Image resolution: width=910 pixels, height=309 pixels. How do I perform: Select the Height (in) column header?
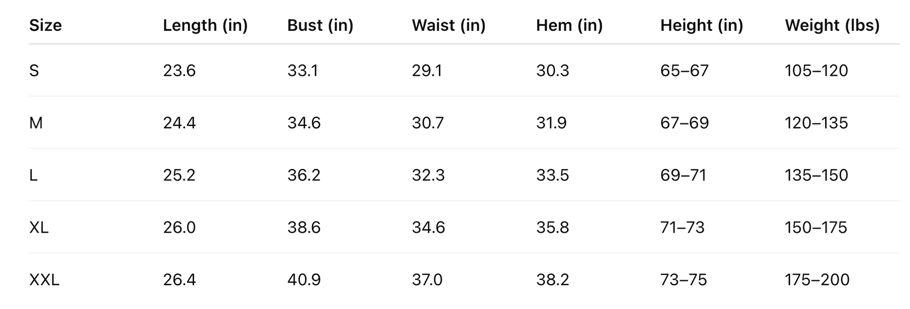(701, 25)
